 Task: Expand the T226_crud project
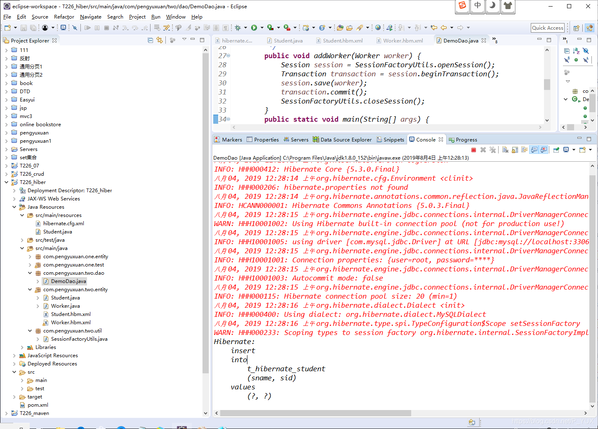click(6, 174)
